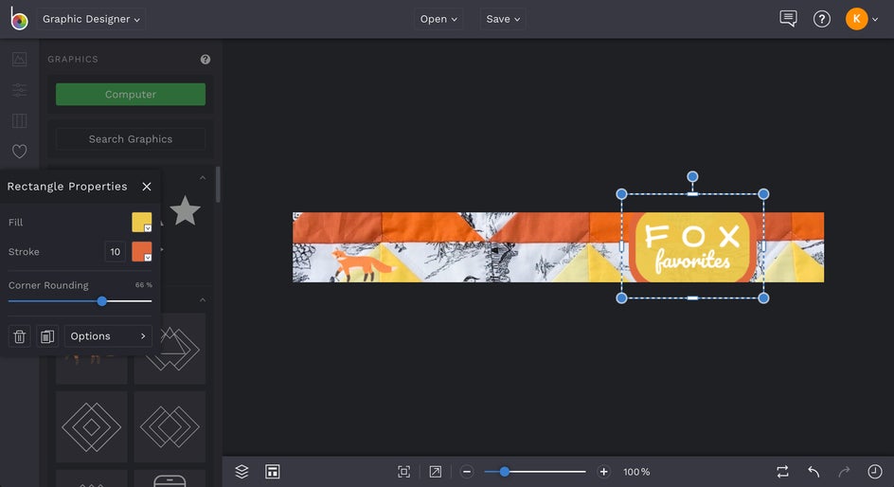
Task: Click the BeFunky logo icon
Action: tap(19, 19)
